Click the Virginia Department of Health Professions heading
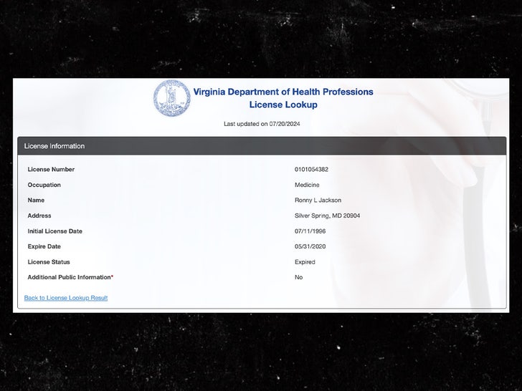 point(283,92)
